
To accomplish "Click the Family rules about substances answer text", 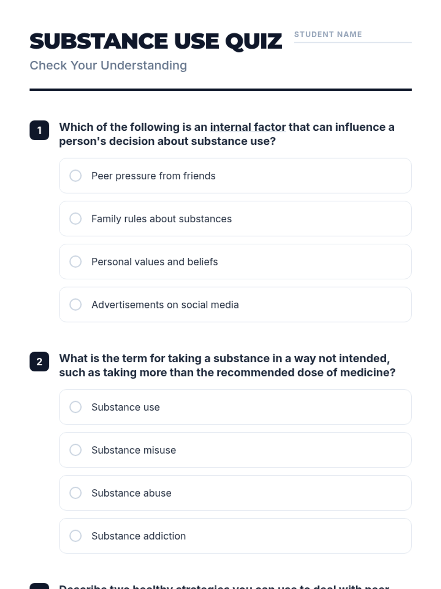I will pyautogui.click(x=161, y=219).
